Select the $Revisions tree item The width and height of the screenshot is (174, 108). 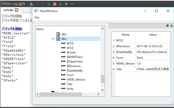tap(74, 66)
